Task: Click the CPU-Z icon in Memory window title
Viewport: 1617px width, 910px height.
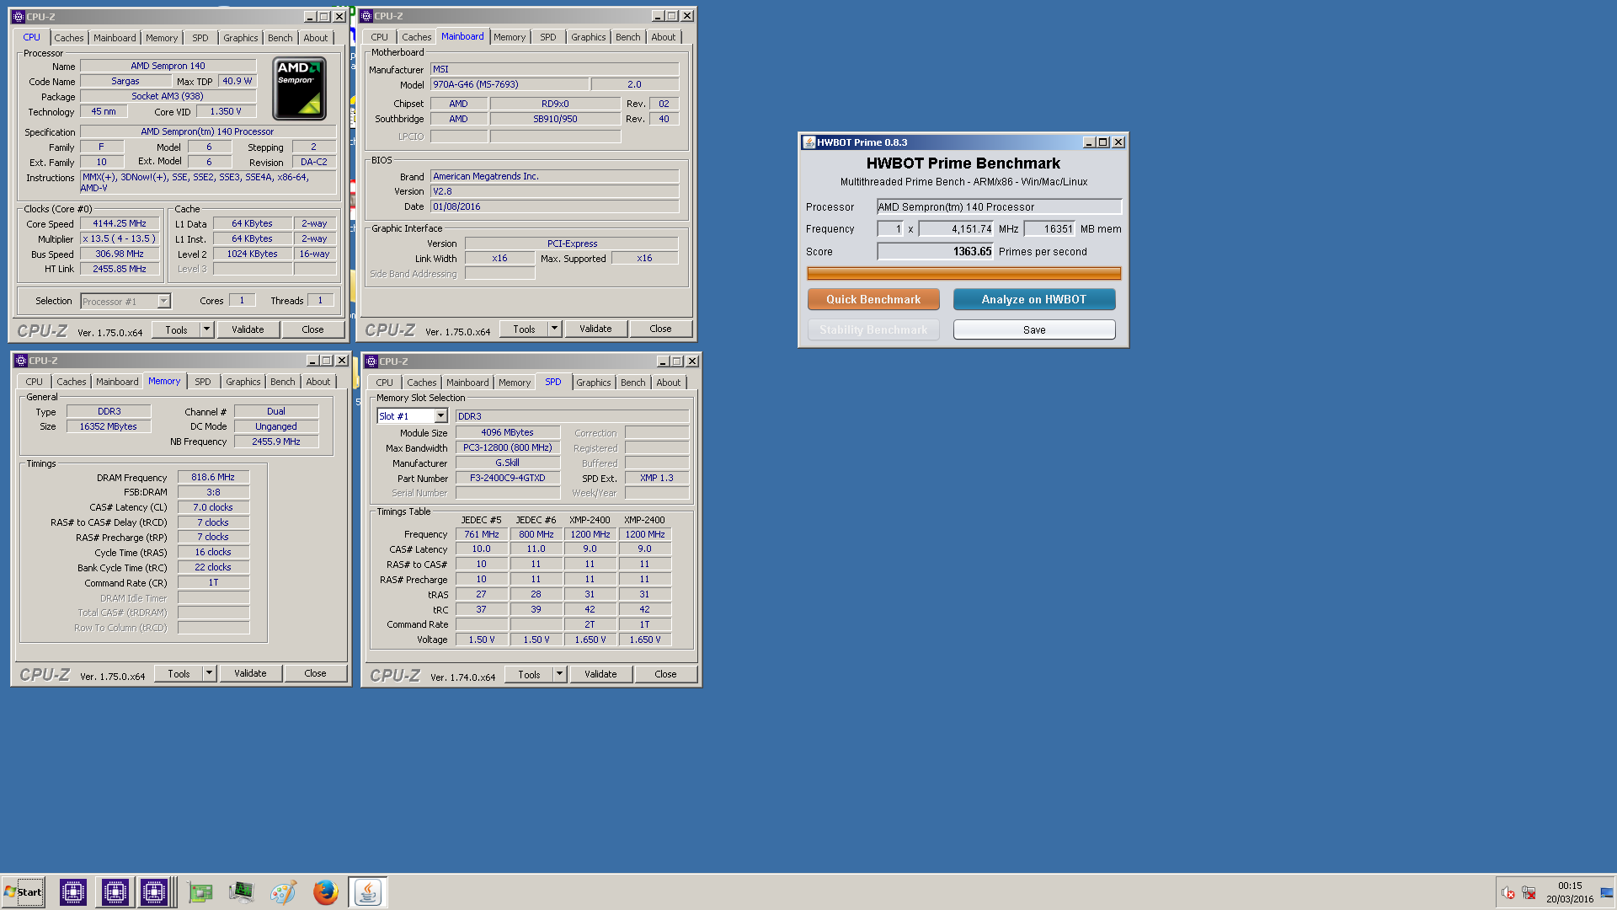Action: (21, 361)
